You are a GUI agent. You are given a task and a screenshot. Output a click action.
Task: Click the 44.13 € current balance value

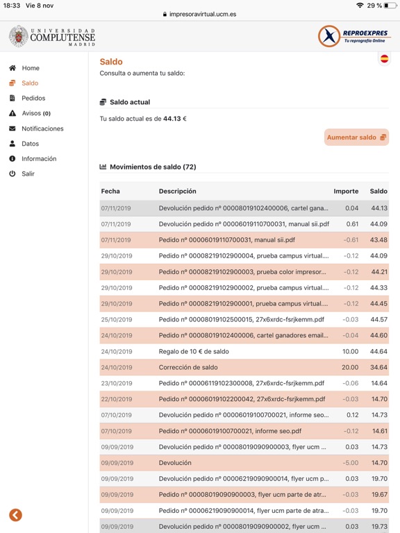tap(175, 119)
